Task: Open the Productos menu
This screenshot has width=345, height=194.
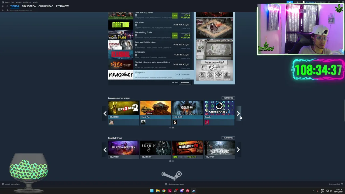Action: [x=27, y=2]
